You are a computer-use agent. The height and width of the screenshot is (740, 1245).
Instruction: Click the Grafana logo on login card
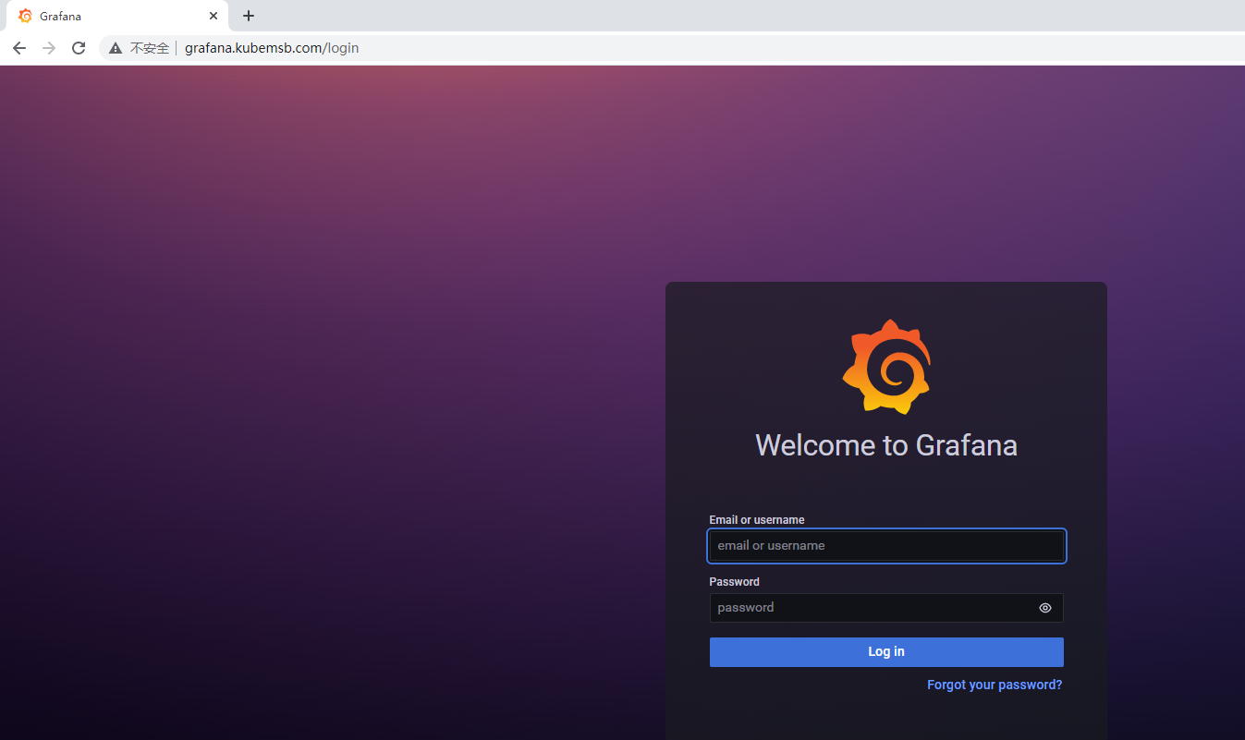(886, 366)
